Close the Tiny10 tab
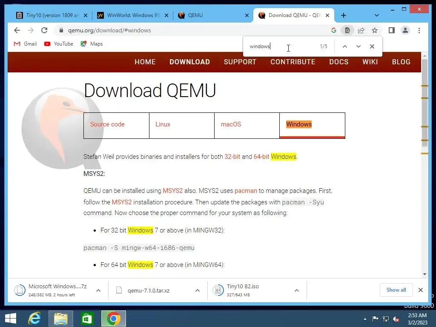Screen dimensions: 436x327 coord(86,15)
